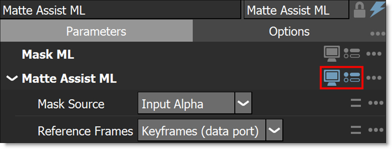Toggle the monitor display icon for Mask ML

332,54
